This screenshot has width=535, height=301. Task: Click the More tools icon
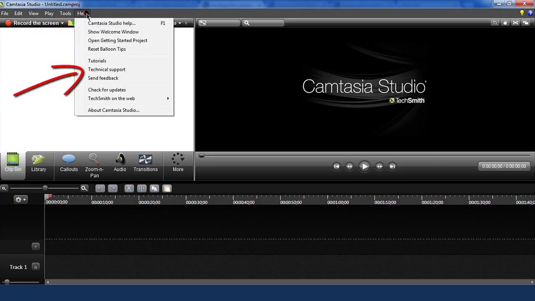coord(178,163)
